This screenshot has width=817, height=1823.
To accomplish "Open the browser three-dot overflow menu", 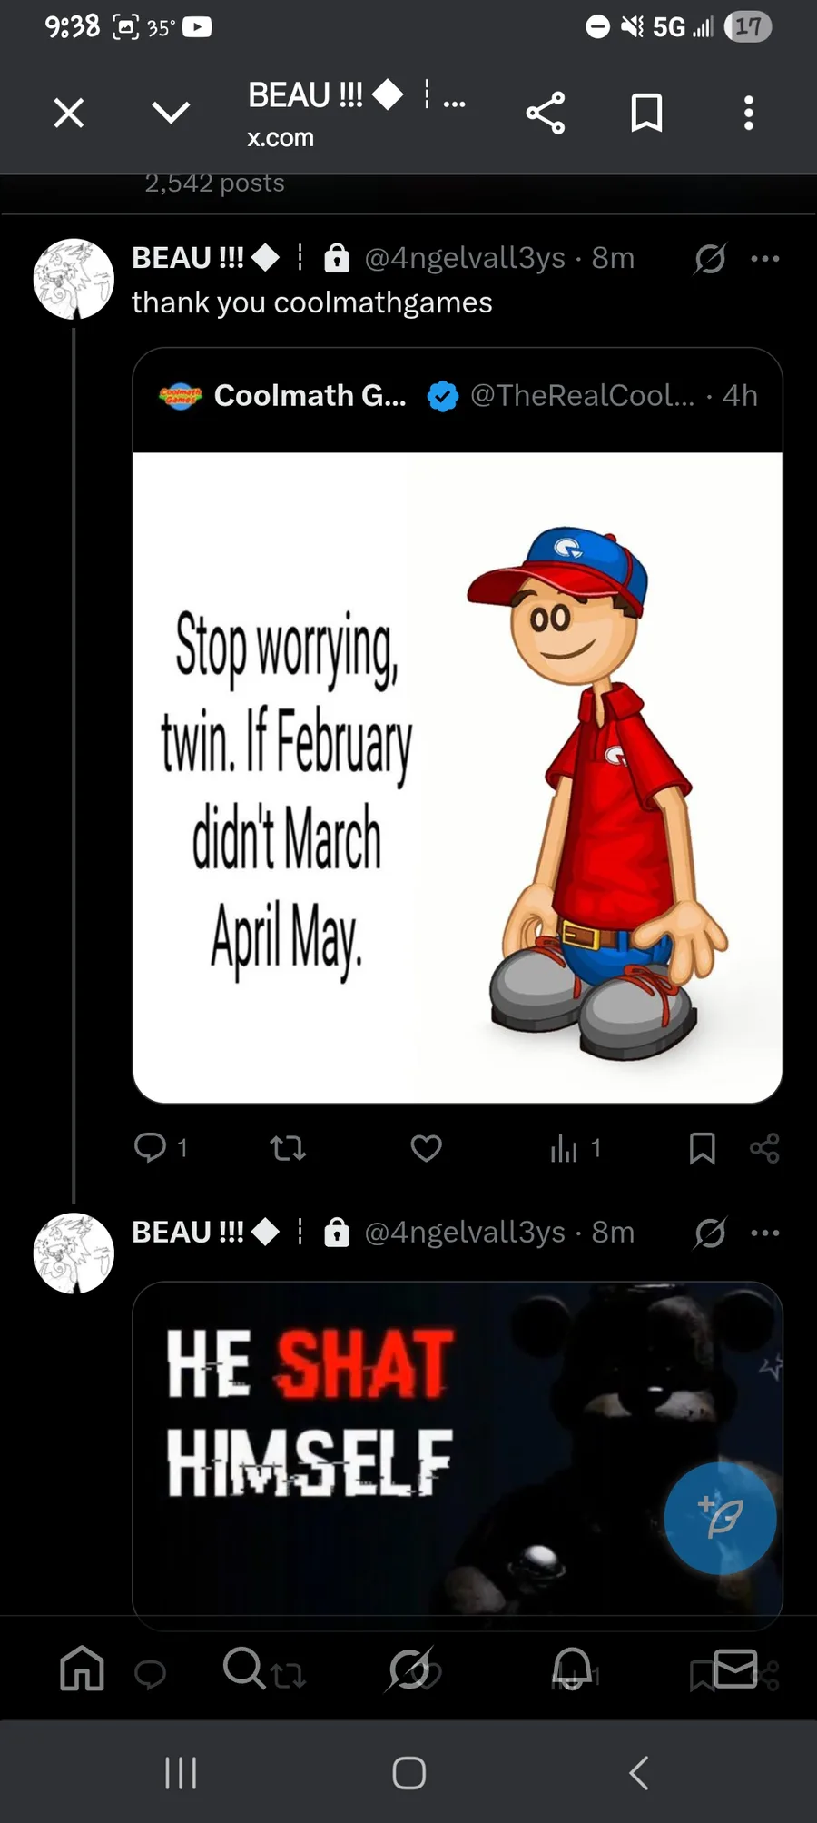I will pyautogui.click(x=749, y=114).
